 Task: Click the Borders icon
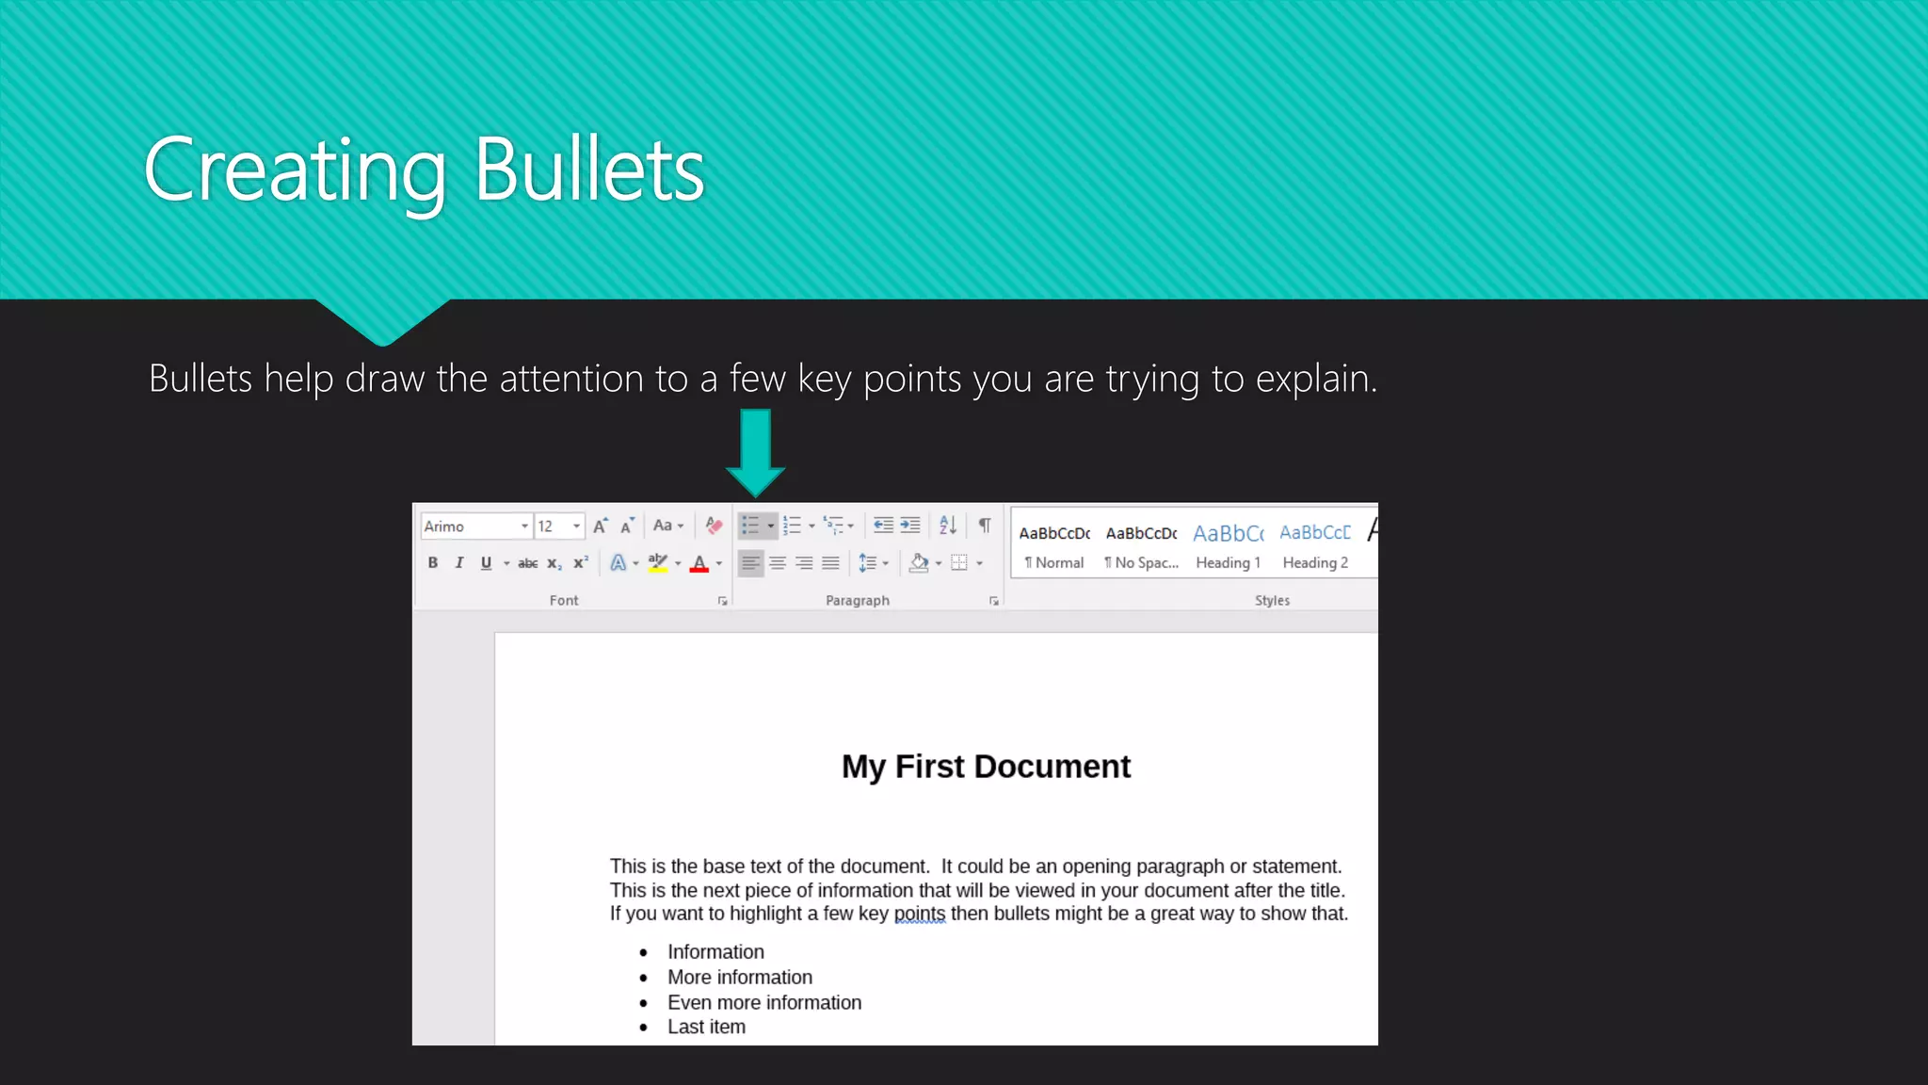point(959,563)
